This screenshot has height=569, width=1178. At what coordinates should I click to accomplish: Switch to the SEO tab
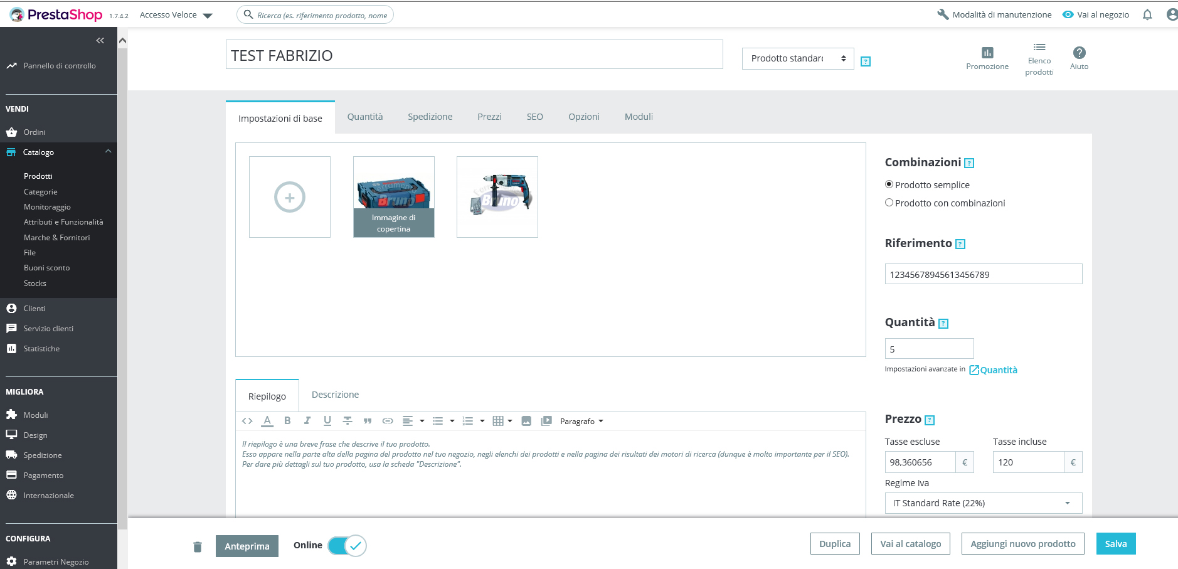click(535, 117)
